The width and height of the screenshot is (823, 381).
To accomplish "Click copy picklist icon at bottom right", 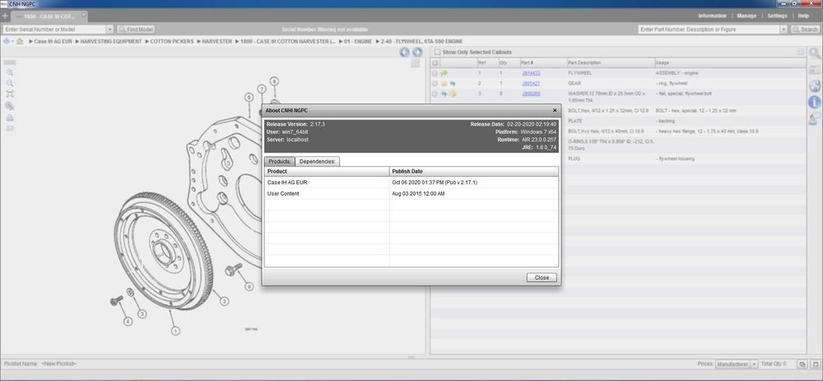I will [x=802, y=364].
